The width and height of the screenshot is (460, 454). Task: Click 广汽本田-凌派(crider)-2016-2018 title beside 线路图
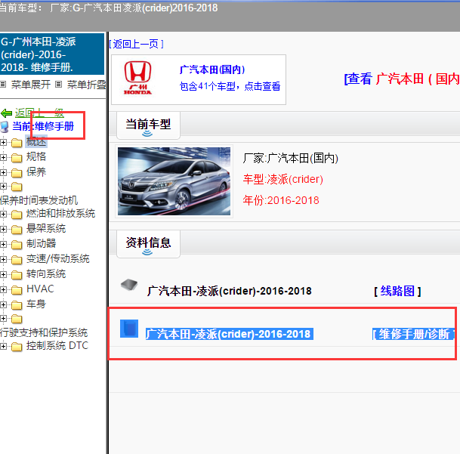(229, 291)
